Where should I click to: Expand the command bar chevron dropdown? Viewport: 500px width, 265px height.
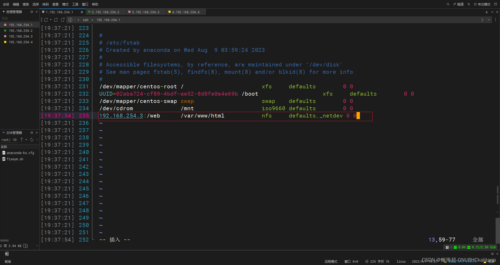(x=489, y=20)
